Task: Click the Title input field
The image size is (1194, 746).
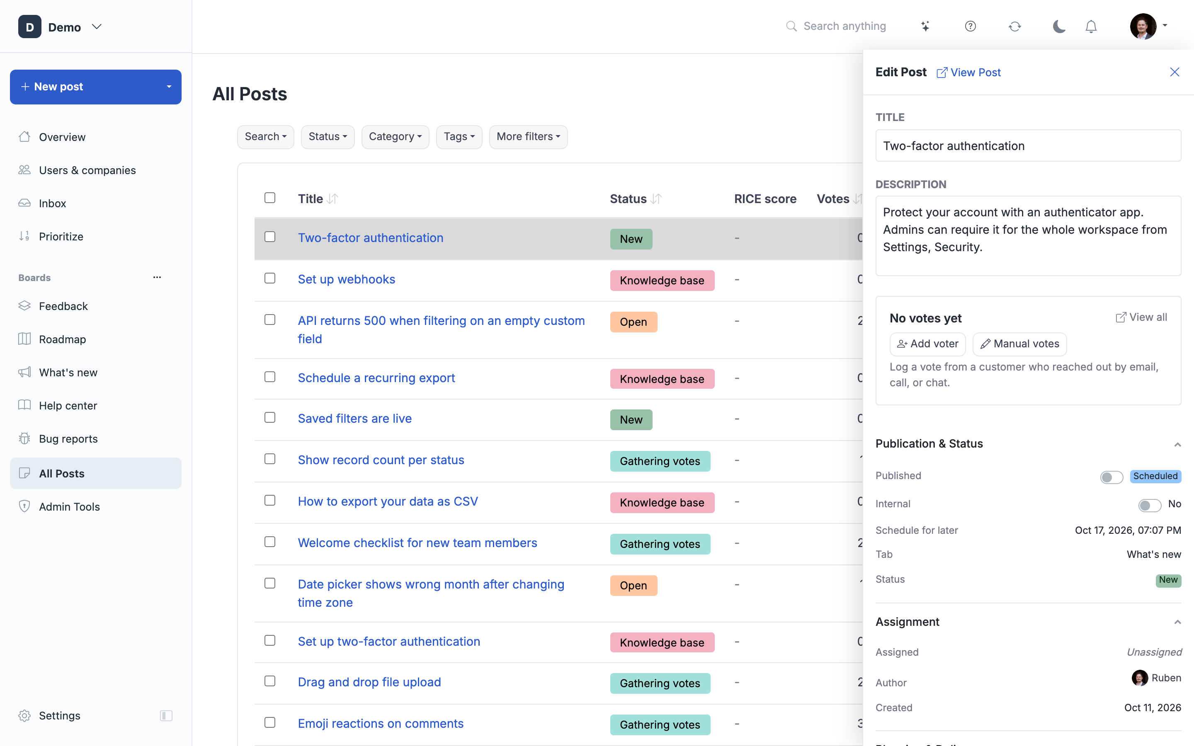Action: pos(1028,145)
